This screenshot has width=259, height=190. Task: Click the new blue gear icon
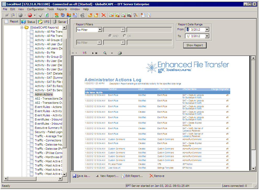tap(63, 15)
